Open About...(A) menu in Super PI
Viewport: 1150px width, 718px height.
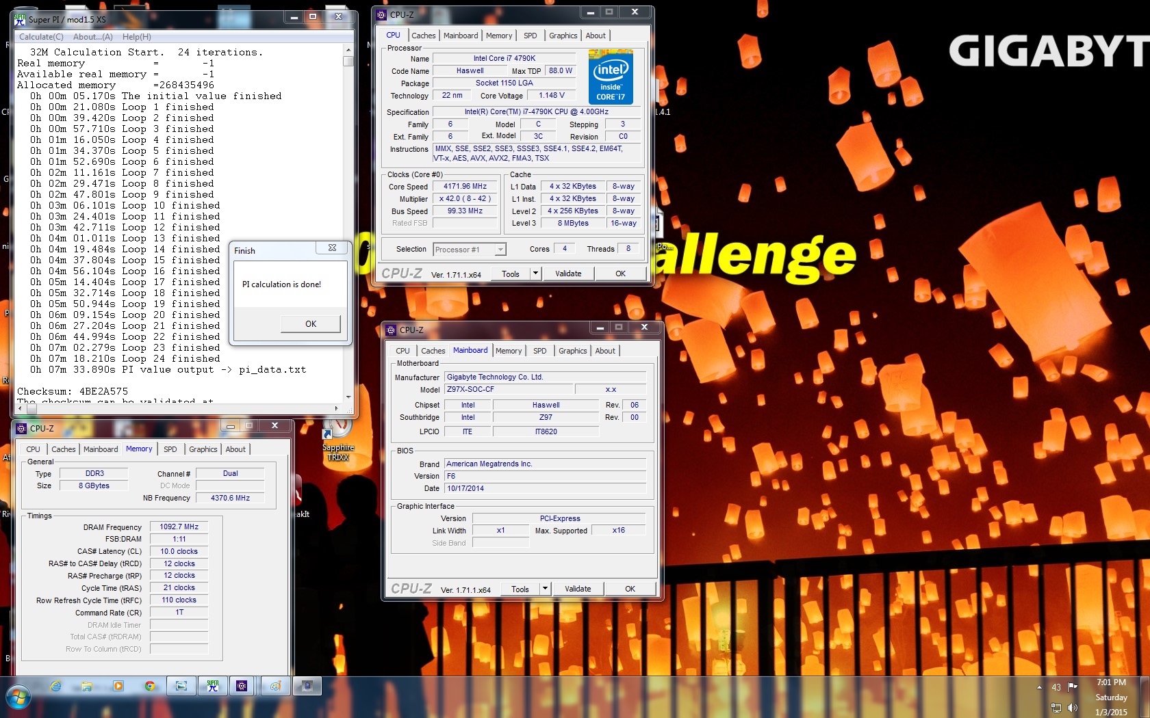click(x=93, y=37)
